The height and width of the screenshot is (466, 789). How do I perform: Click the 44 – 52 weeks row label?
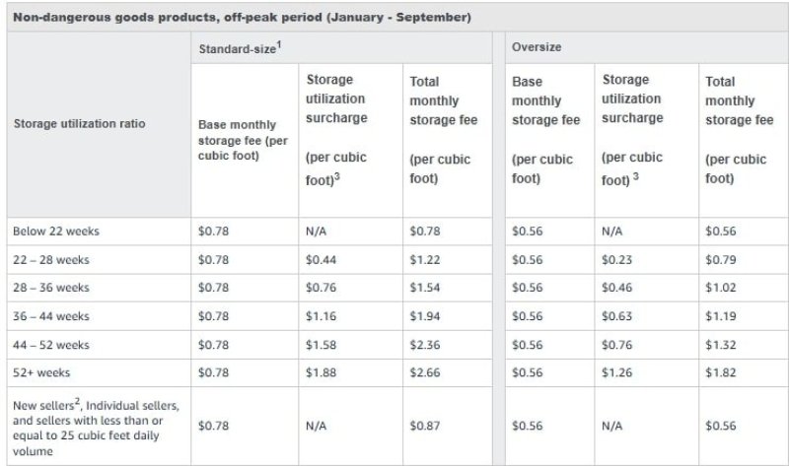(x=51, y=346)
